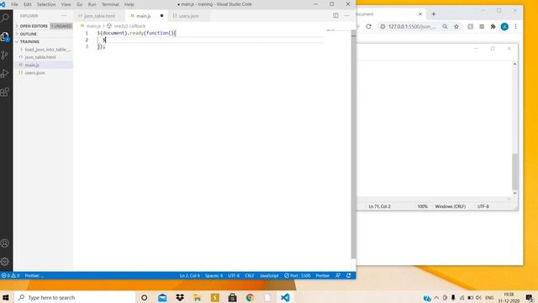Image resolution: width=538 pixels, height=303 pixels.
Task: Switch to the json_table.html editor tab
Action: tap(99, 16)
